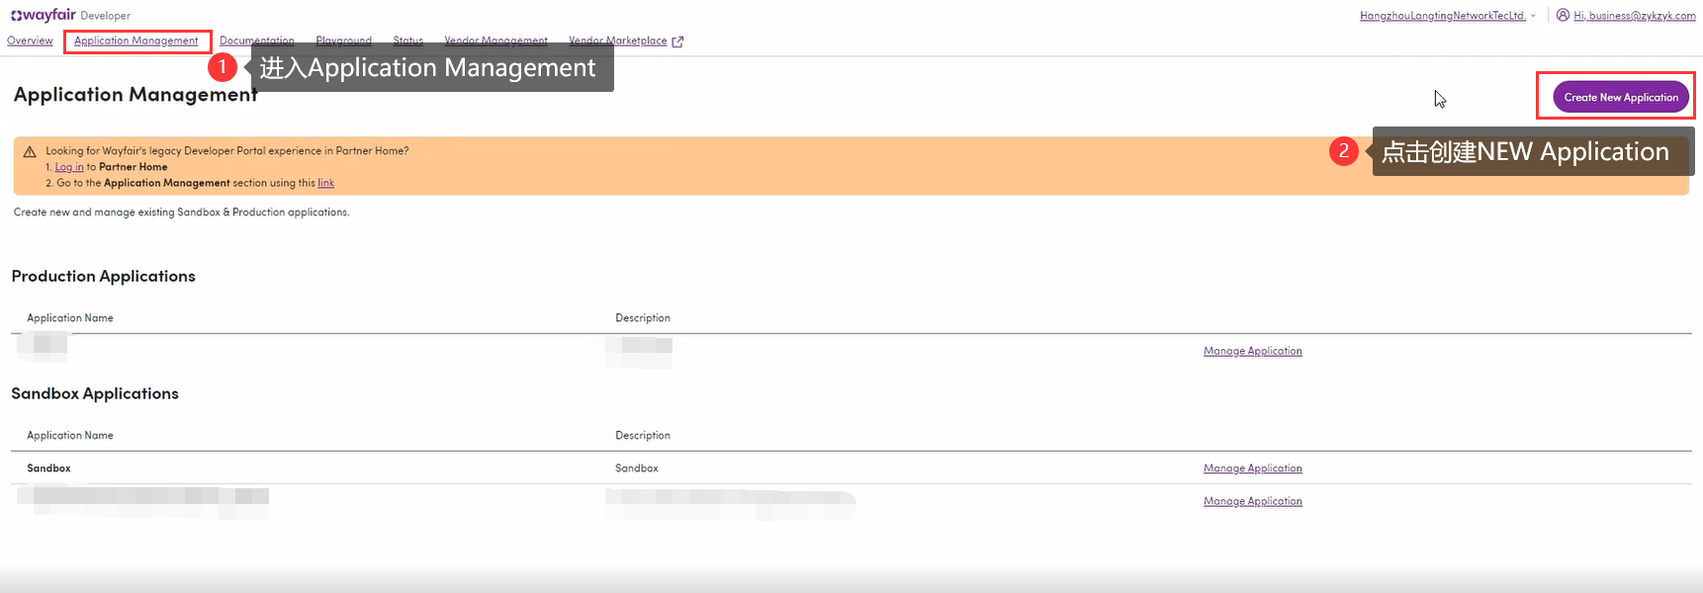The width and height of the screenshot is (1703, 593).
Task: Click Manage Application for the production application
Action: pos(1252,351)
